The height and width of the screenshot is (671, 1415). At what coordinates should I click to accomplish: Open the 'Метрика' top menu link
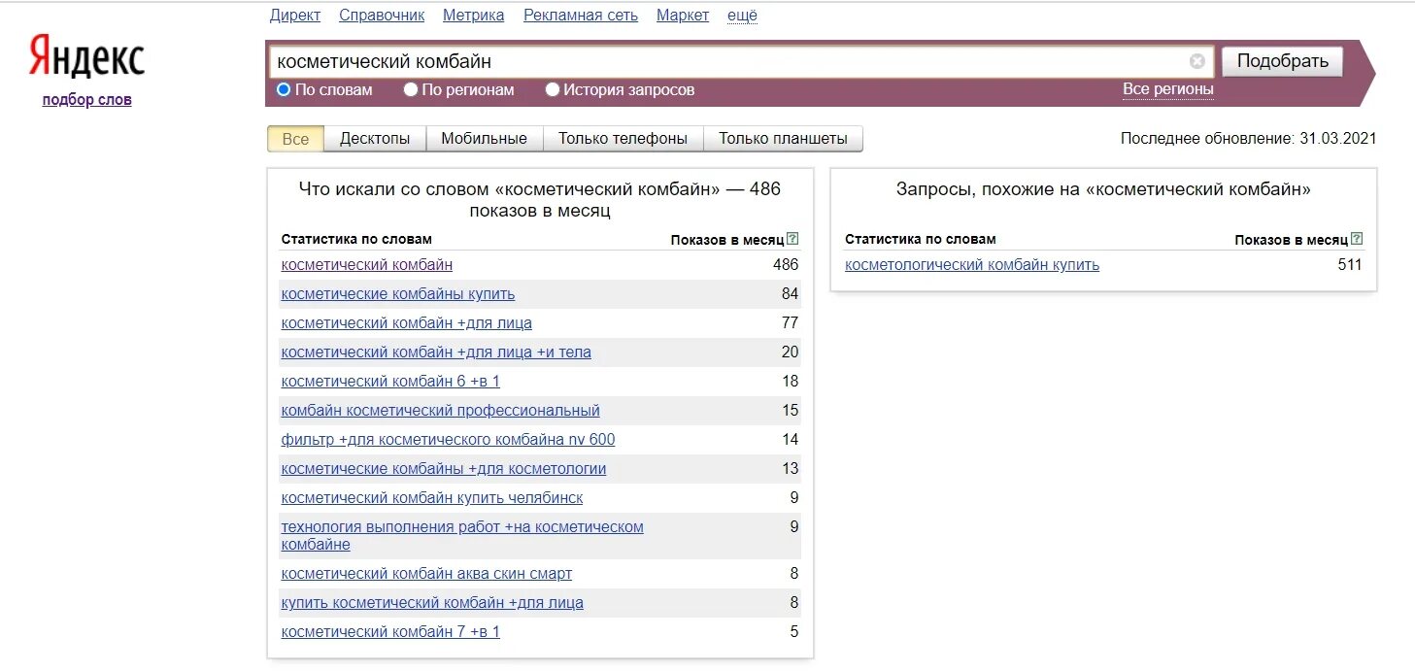coord(473,15)
